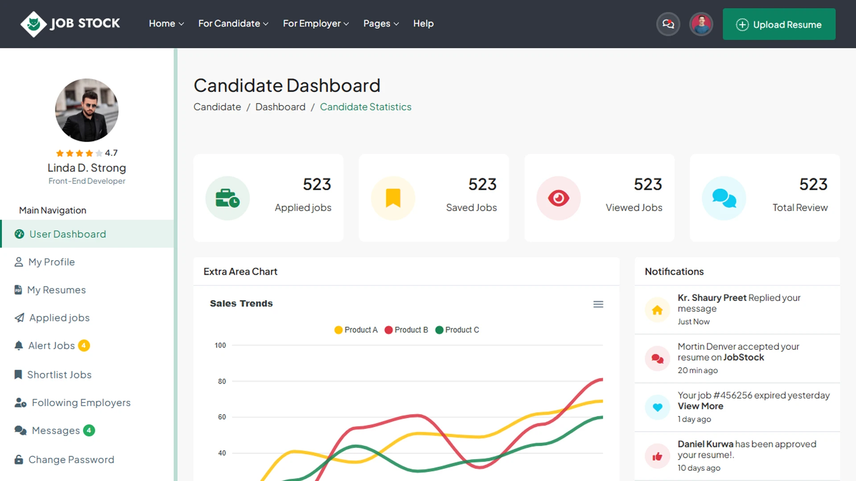Viewport: 856px width, 481px height.
Task: Click the Candidate breadcrumb link
Action: pyautogui.click(x=217, y=107)
